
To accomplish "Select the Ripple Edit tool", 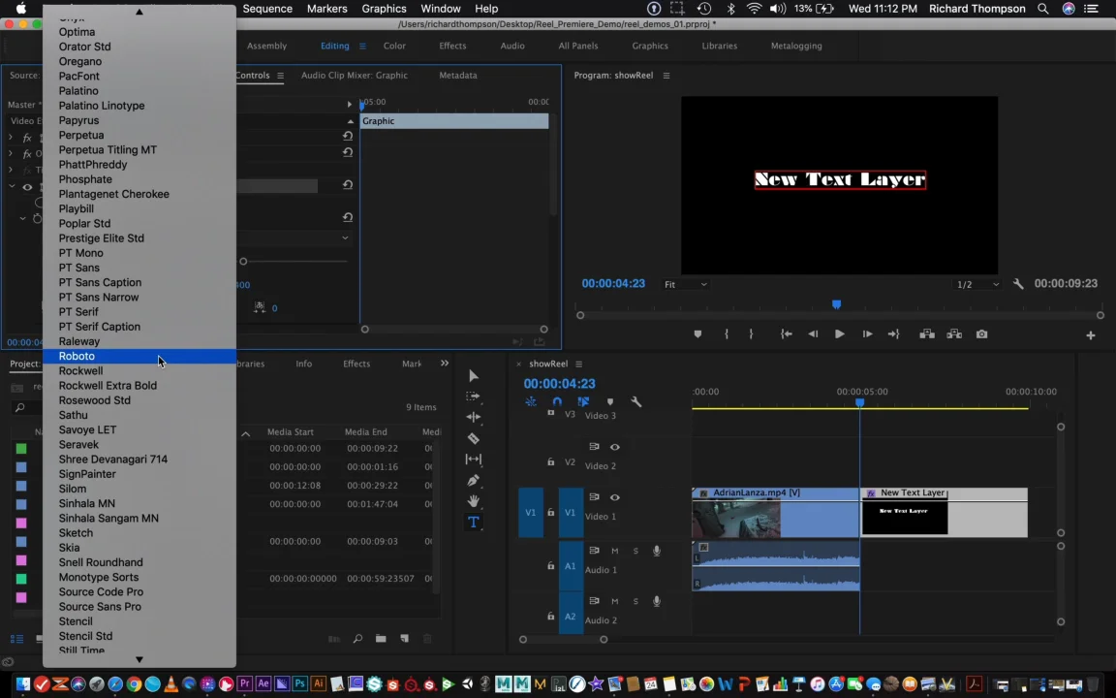I will tap(474, 417).
